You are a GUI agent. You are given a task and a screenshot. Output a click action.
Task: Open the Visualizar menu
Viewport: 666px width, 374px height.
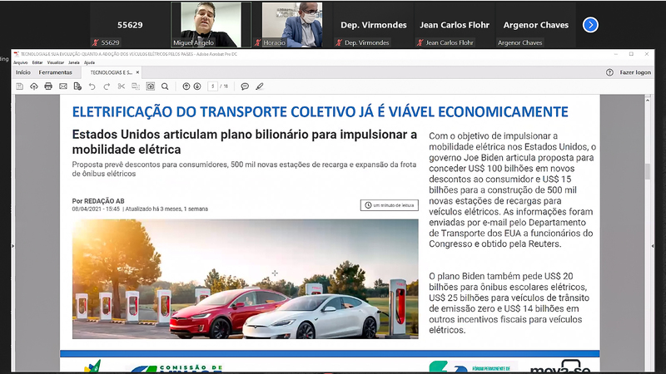[x=56, y=62]
